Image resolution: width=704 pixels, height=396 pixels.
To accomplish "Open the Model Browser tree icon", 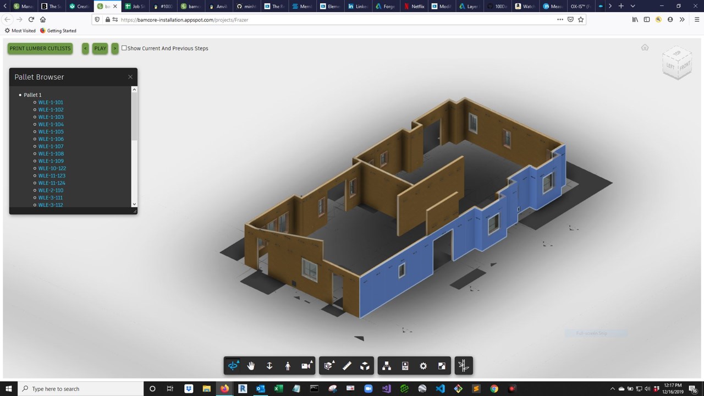I will pyautogui.click(x=387, y=366).
